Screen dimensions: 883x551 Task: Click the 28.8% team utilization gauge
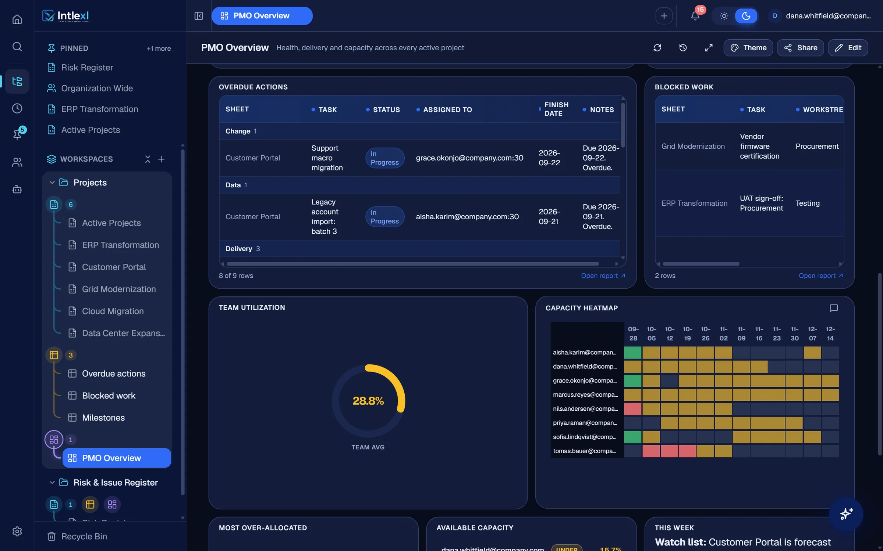(x=368, y=401)
